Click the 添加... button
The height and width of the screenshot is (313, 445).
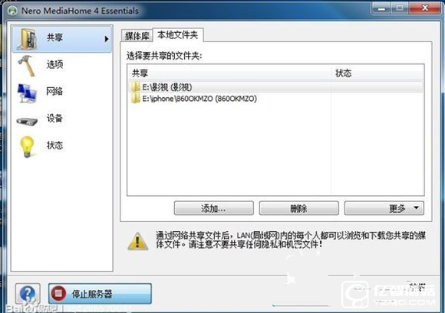click(214, 208)
